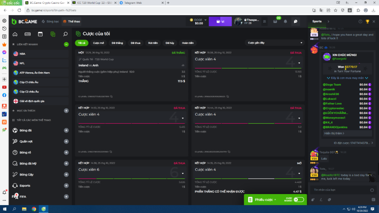Screen dimensions: 379x213
Task: Switch to the Sòng bạc tab
Action: coord(50,22)
